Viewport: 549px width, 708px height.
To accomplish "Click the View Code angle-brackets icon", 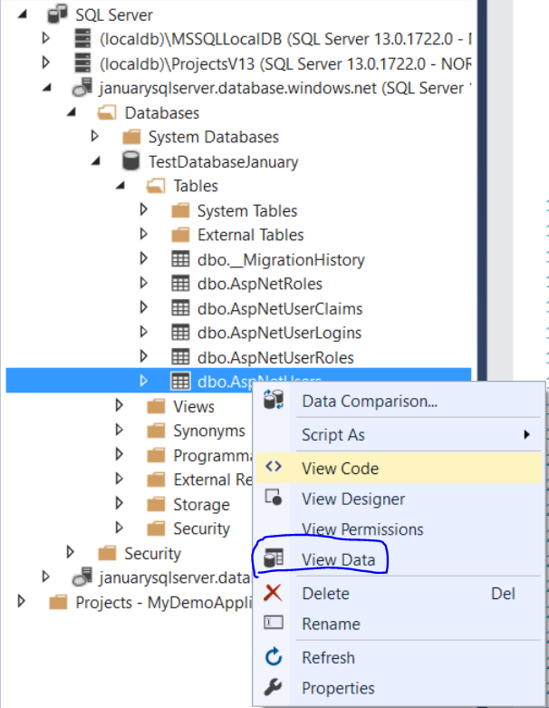I will pyautogui.click(x=274, y=467).
